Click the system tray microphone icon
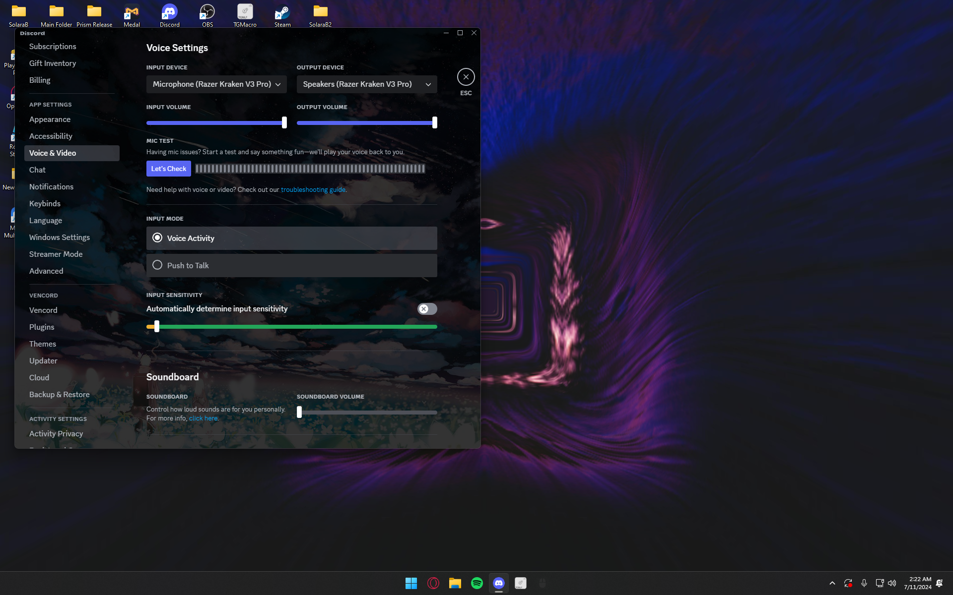The width and height of the screenshot is (953, 595). pyautogui.click(x=864, y=583)
